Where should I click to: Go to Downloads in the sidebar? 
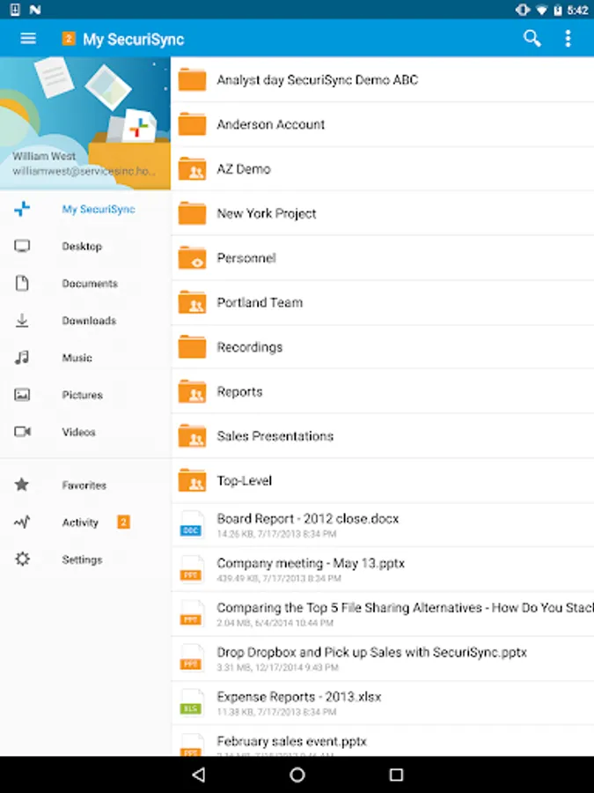point(85,321)
